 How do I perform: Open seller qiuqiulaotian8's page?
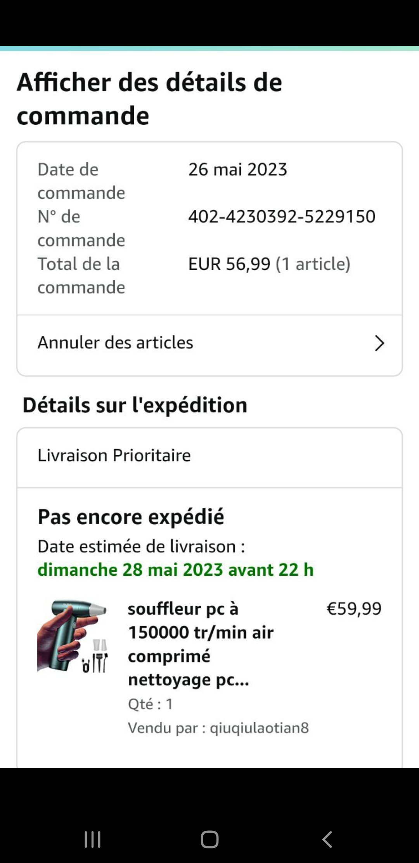coord(259,728)
